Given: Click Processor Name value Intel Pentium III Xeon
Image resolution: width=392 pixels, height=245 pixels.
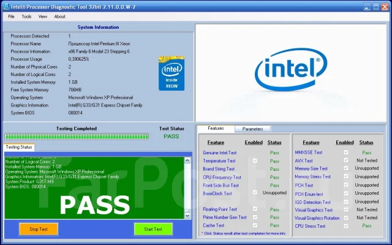Looking at the screenshot, I should tap(99, 43).
